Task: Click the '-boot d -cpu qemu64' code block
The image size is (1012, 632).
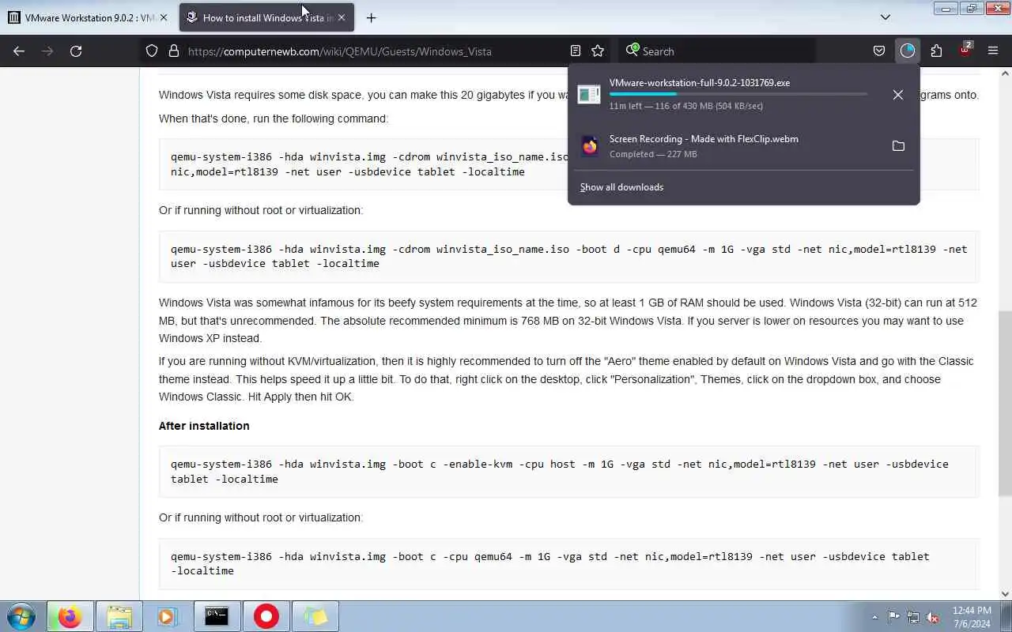Action: 568,257
